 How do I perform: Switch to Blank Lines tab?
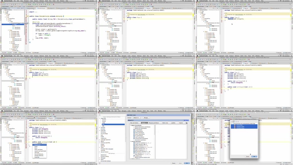tap(165, 123)
